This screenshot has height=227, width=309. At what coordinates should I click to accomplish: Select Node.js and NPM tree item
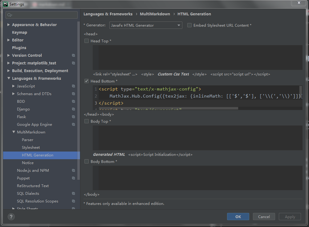33,170
